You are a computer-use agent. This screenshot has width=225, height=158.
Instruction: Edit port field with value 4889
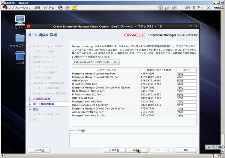(x=186, y=74)
